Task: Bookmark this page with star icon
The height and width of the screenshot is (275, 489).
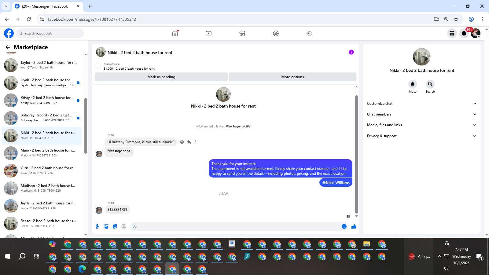Action: pyautogui.click(x=456, y=19)
